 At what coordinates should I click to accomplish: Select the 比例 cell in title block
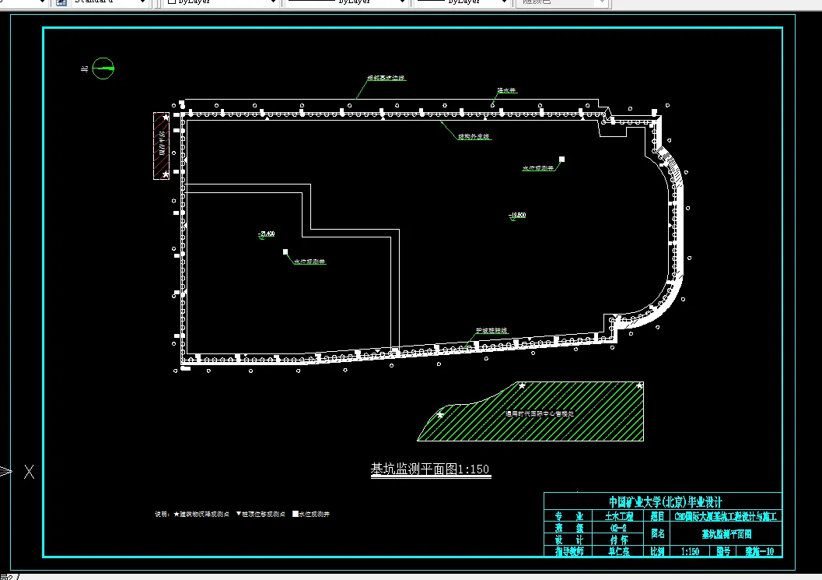[x=657, y=552]
